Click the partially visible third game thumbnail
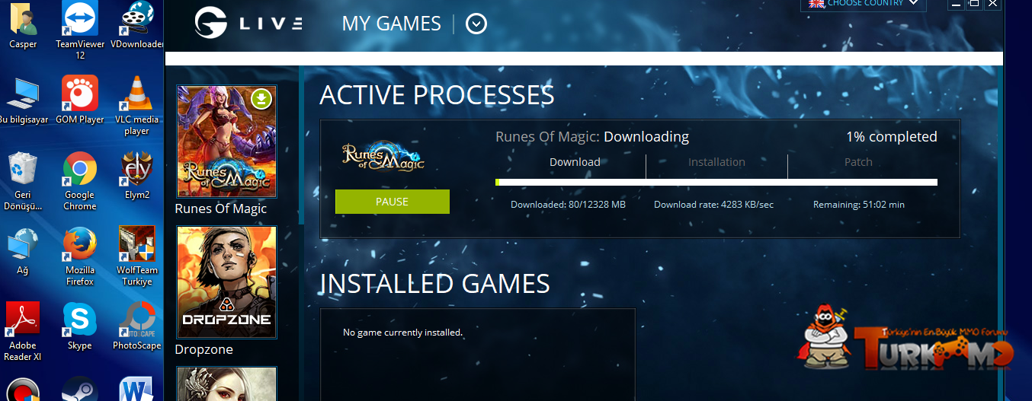 (227, 384)
